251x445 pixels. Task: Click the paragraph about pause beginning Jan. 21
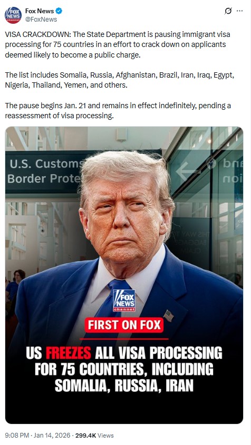118,111
